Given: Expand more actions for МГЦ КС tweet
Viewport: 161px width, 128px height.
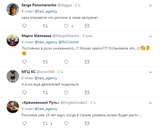Looking at the screenshot, I should [151, 72].
